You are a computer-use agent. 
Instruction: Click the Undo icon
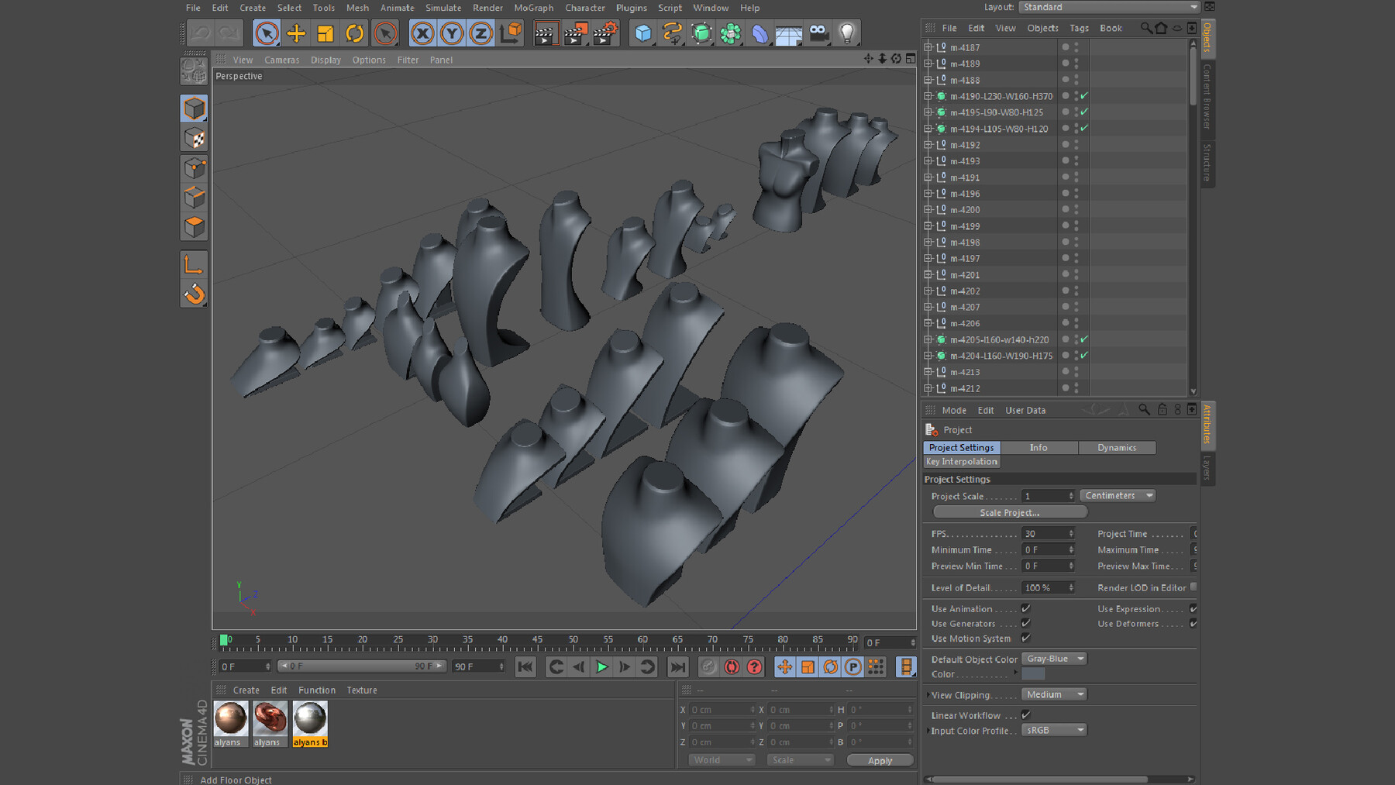200,33
